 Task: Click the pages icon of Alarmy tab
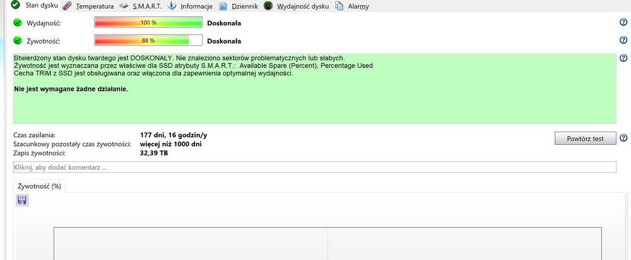339,6
